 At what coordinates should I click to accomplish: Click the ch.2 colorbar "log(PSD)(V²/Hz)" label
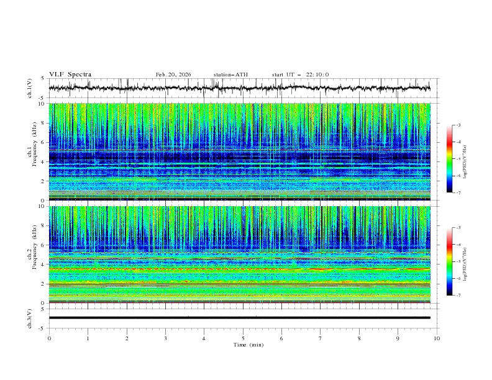coord(465,265)
